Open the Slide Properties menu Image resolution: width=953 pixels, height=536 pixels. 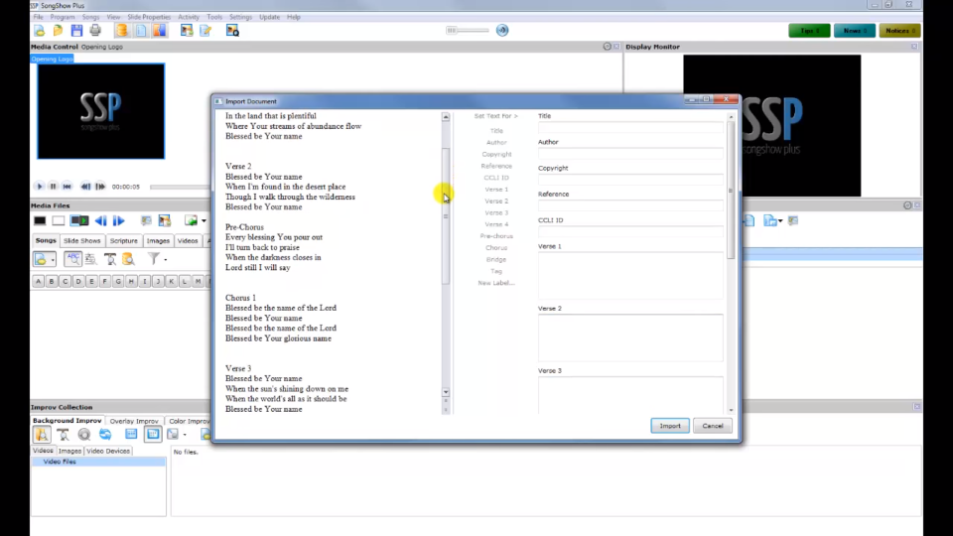(x=149, y=17)
